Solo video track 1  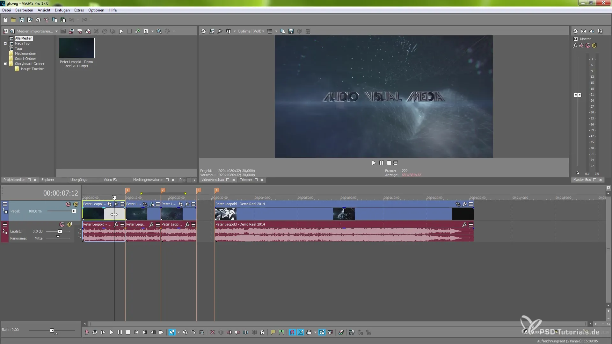click(76, 204)
